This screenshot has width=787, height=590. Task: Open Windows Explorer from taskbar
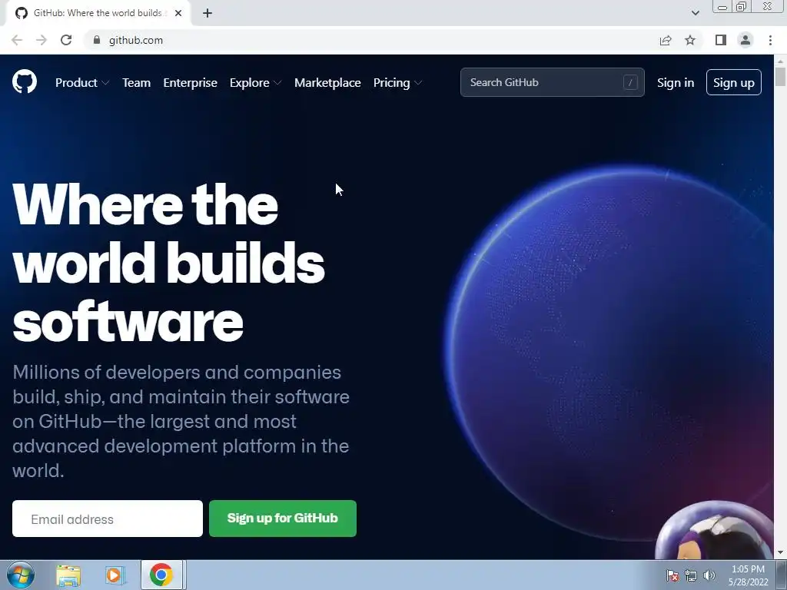tap(68, 575)
